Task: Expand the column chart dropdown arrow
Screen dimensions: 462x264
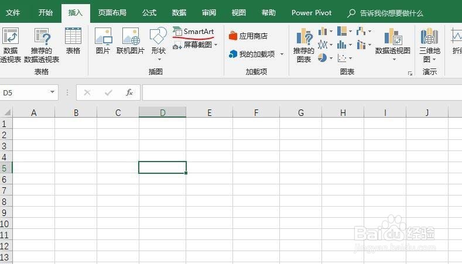Action: coord(331,31)
